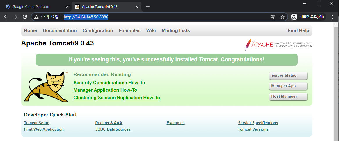Open the Tomcat Setup link
This screenshot has width=339, height=141.
coord(37,123)
